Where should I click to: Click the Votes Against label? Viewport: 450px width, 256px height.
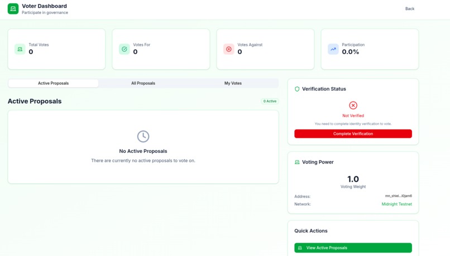(250, 45)
